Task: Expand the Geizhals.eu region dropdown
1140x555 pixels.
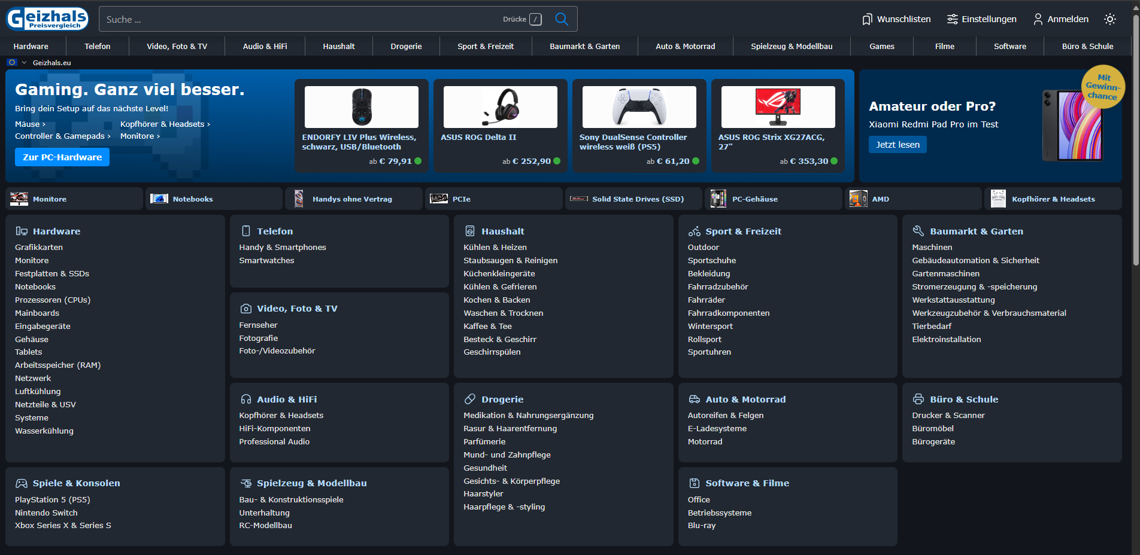Action: point(25,63)
